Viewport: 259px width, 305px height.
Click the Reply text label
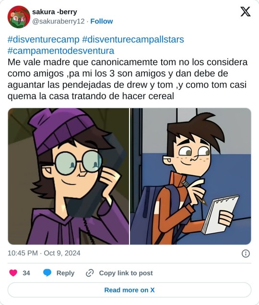66,273
